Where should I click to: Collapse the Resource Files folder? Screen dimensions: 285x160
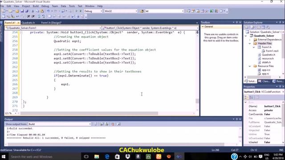(250, 66)
